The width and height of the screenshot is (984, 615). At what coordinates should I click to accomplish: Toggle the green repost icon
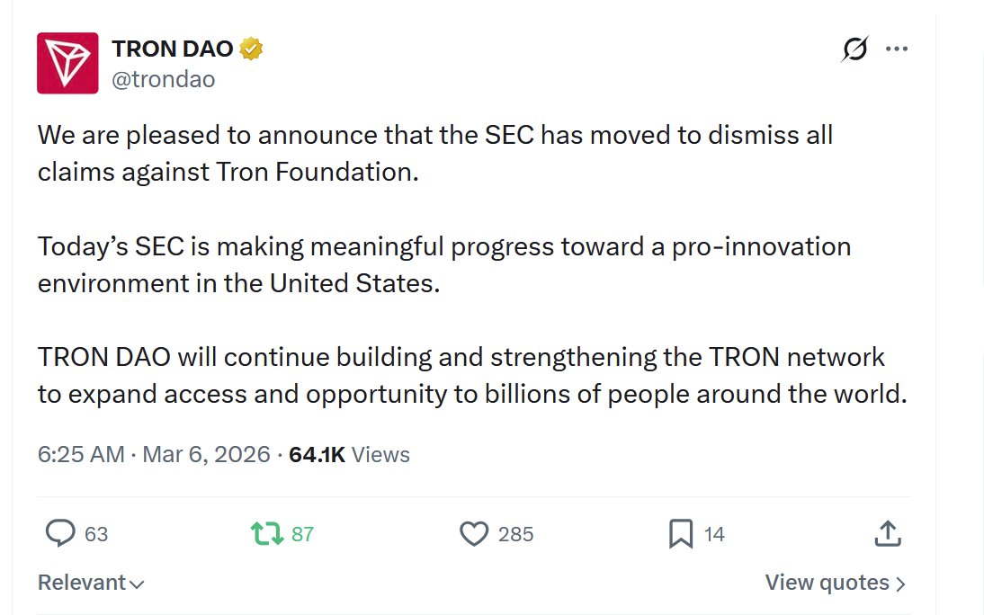click(x=266, y=534)
